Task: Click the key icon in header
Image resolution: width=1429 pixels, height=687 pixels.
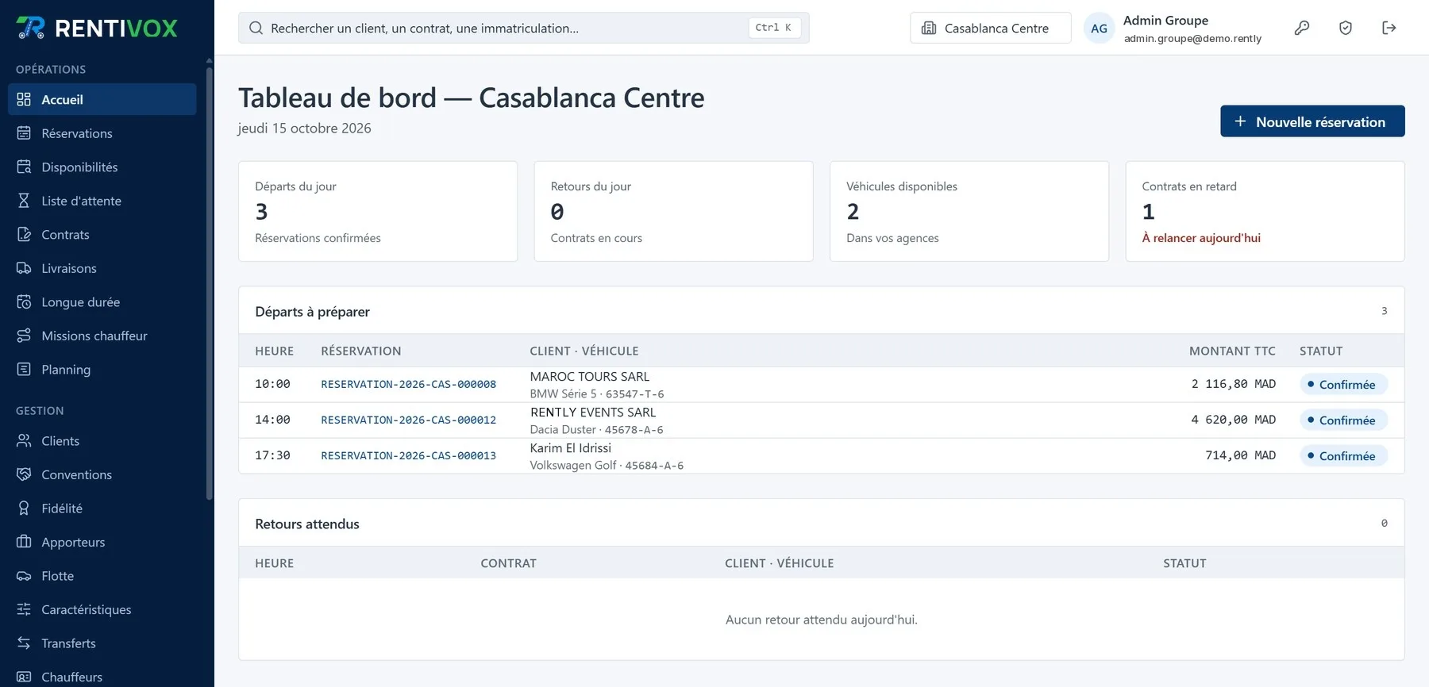Action: (x=1302, y=28)
